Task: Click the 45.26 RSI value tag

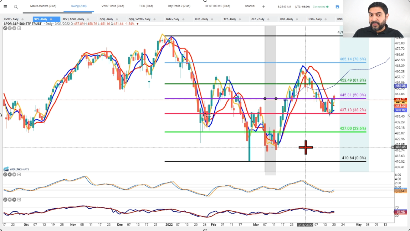Action: coord(401,212)
